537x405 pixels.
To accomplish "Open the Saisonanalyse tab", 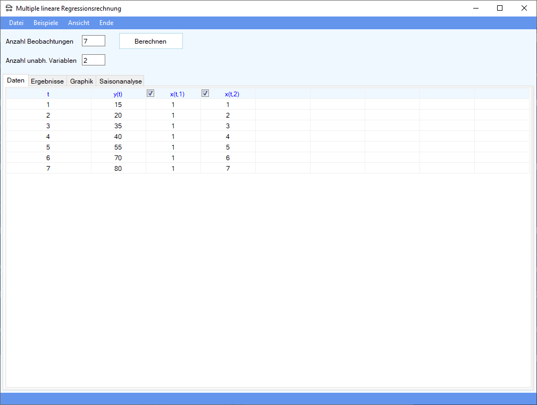I will [x=121, y=81].
